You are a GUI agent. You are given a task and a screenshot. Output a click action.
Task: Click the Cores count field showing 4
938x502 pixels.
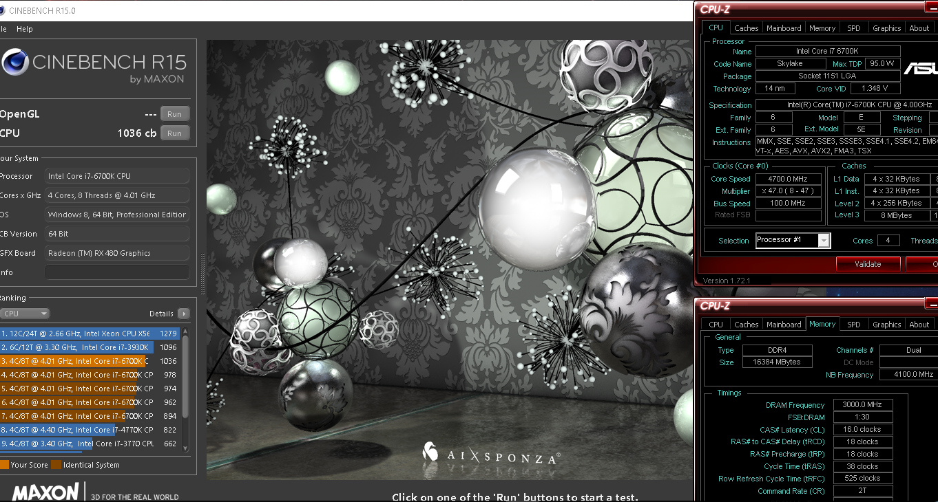click(888, 241)
